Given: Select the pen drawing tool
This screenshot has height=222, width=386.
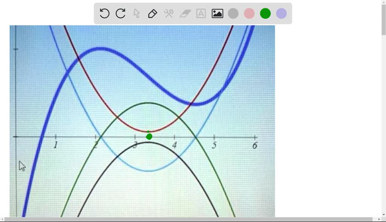Looking at the screenshot, I should click(x=152, y=13).
